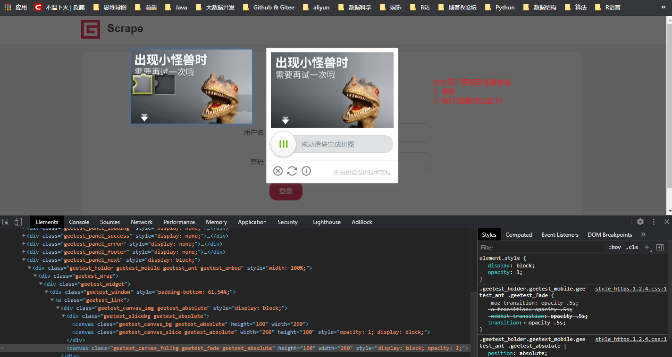The image size is (672, 357).
Task: Show more sidebar tabs with the chevron
Action: tap(643, 234)
